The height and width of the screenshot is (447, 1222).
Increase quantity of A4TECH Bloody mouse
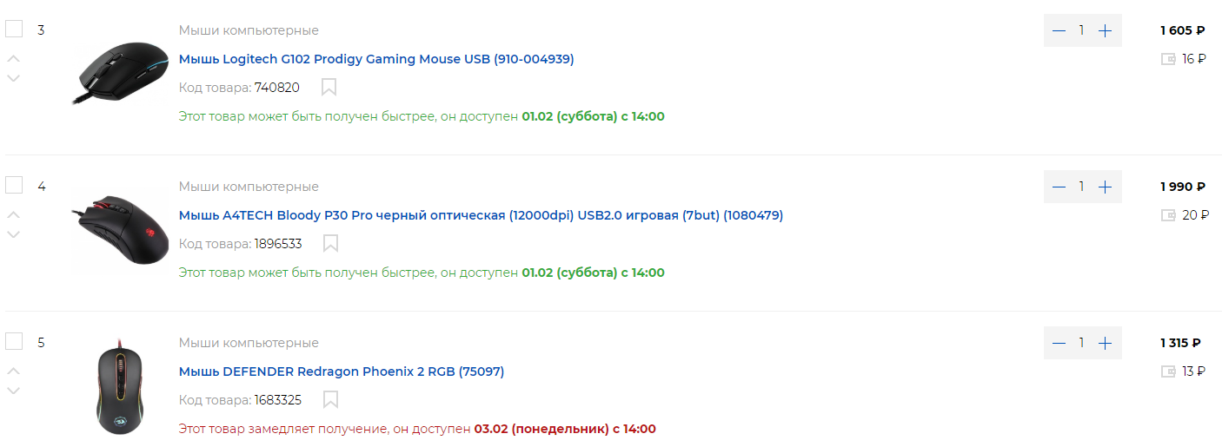(1105, 187)
